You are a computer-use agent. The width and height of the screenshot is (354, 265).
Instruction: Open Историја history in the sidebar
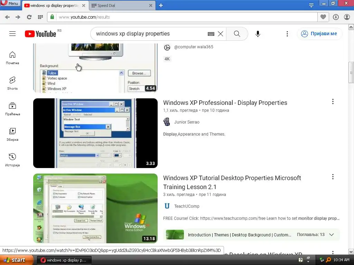[12, 160]
